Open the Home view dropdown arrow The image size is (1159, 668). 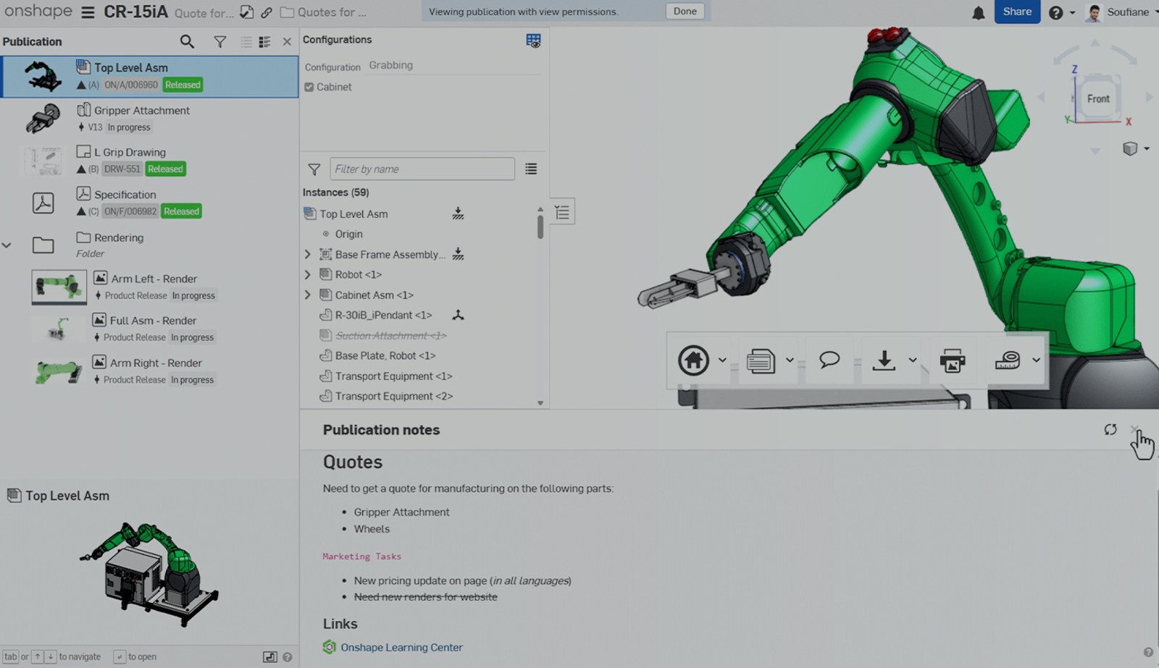coord(722,360)
